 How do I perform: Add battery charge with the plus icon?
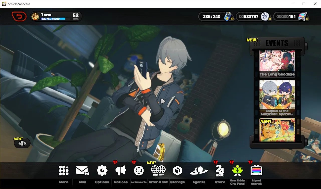tap(232, 19)
